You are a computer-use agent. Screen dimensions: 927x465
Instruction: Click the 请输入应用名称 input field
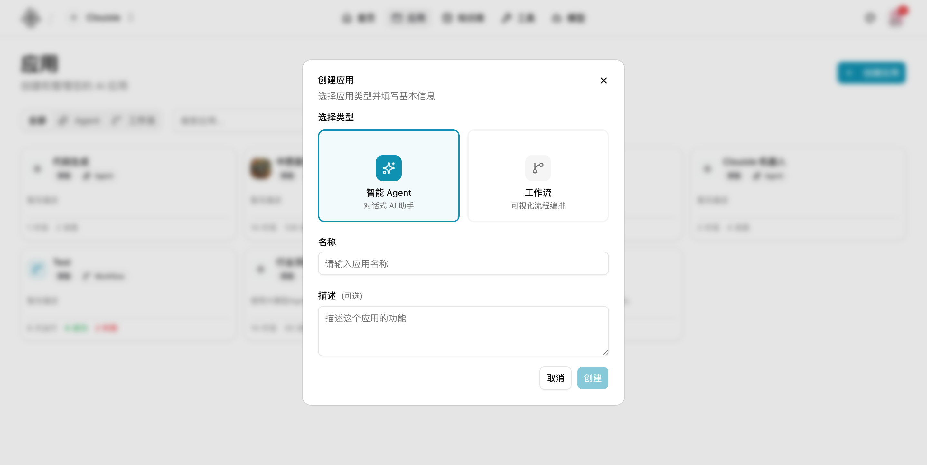coord(463,264)
